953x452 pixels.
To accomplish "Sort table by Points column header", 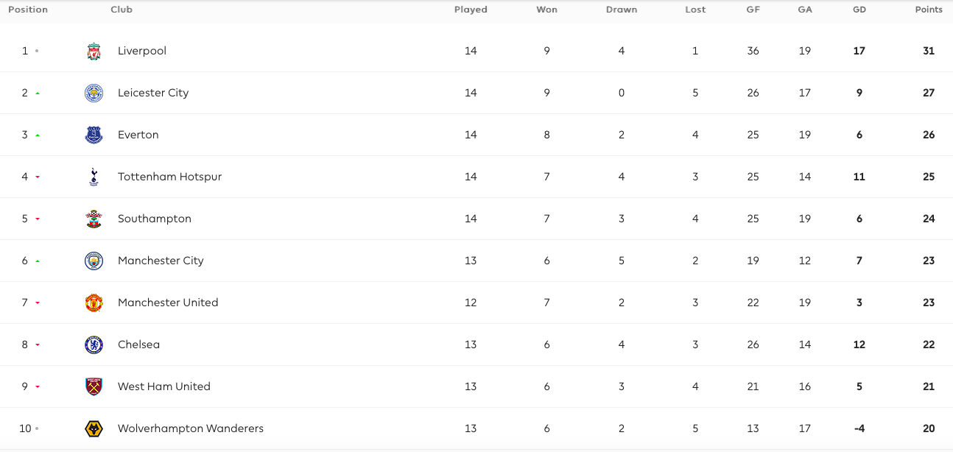I will click(929, 10).
